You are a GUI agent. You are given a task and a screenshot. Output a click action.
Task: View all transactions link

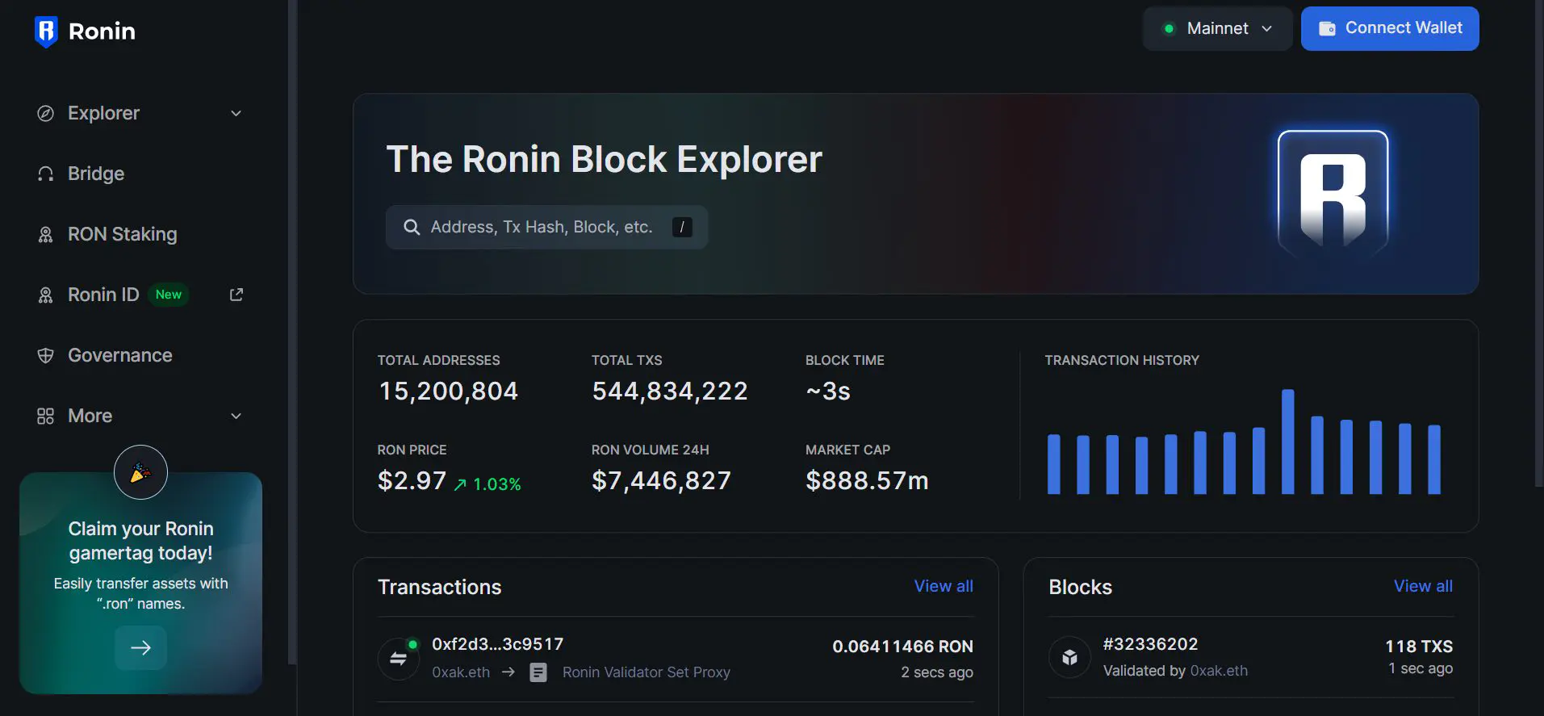[944, 586]
